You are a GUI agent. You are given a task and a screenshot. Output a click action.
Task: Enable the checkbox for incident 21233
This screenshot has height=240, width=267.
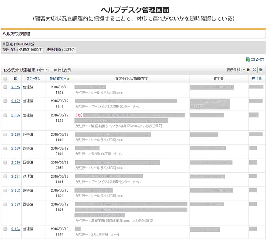[x=5, y=204]
